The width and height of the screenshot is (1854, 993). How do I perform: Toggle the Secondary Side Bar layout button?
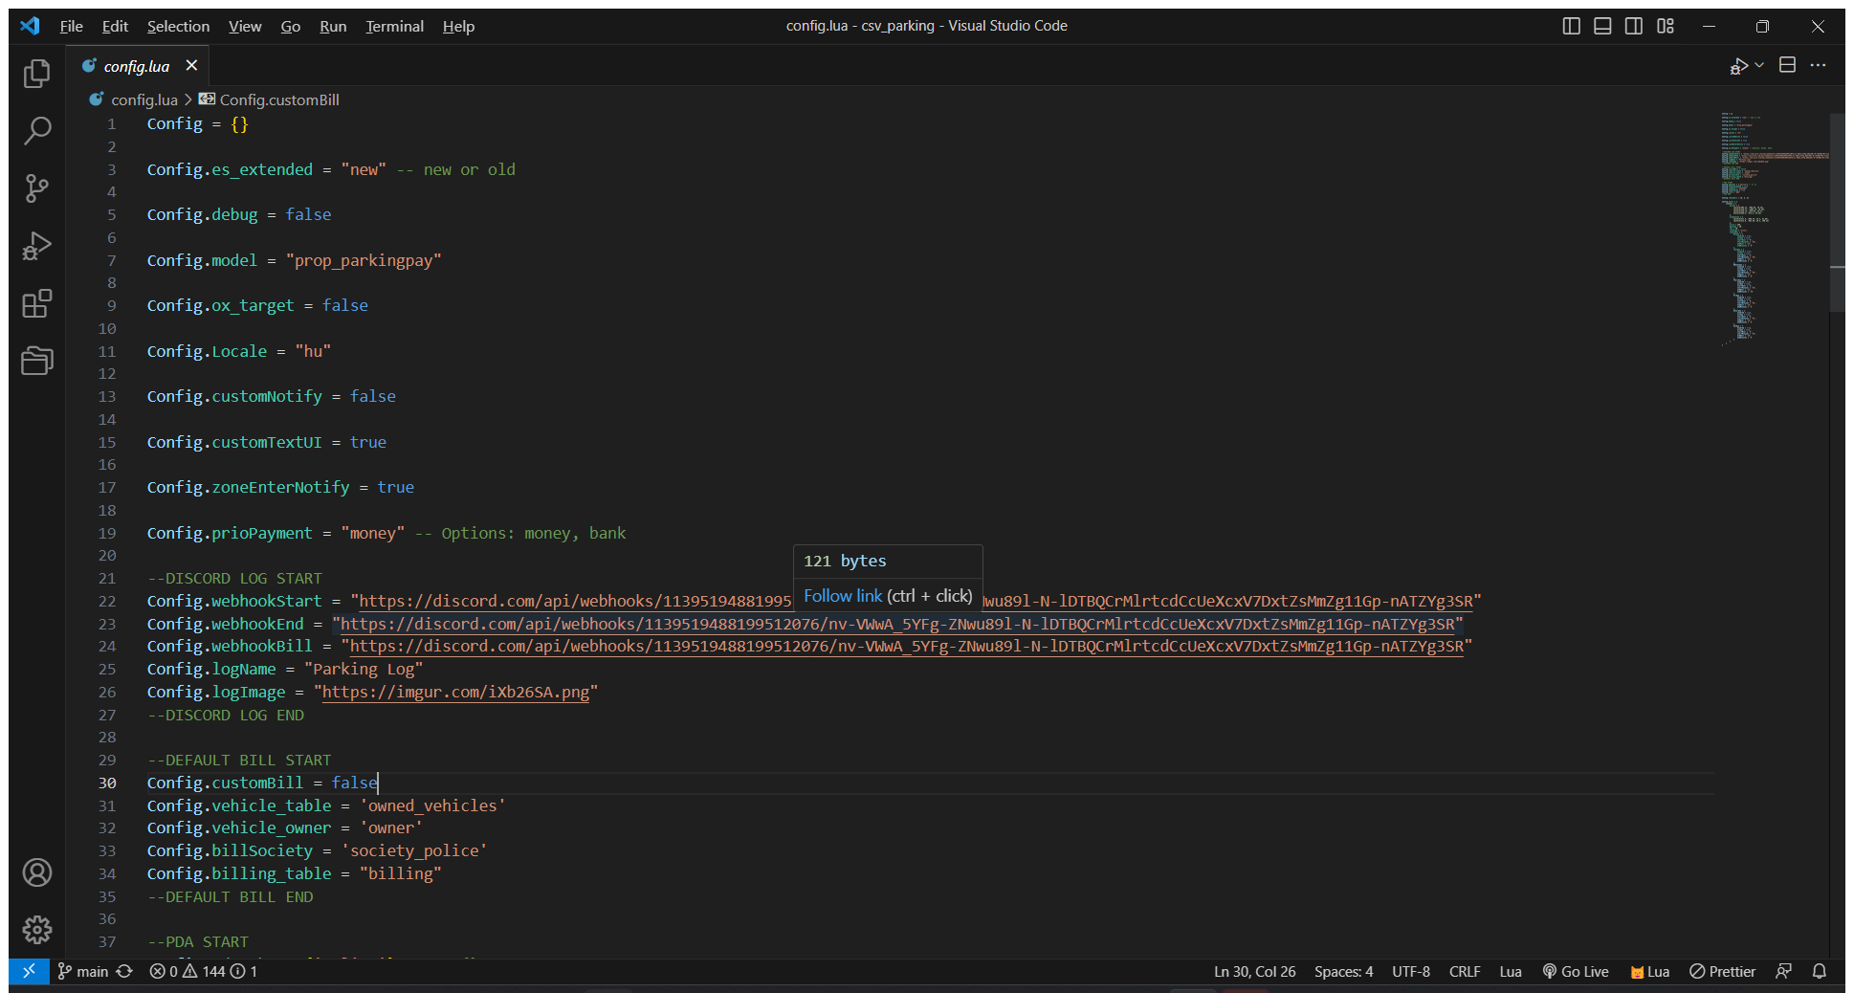(x=1634, y=26)
